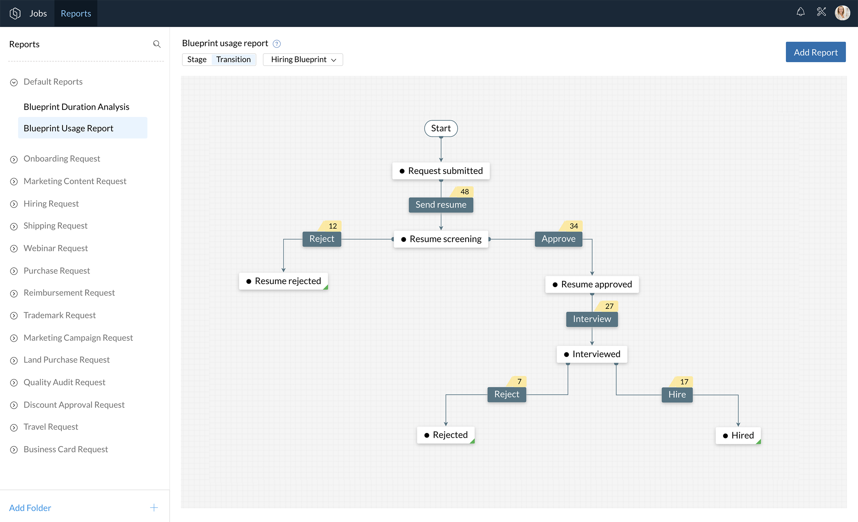Expand the Reimbursement Request folder
The image size is (858, 522).
[x=14, y=293]
